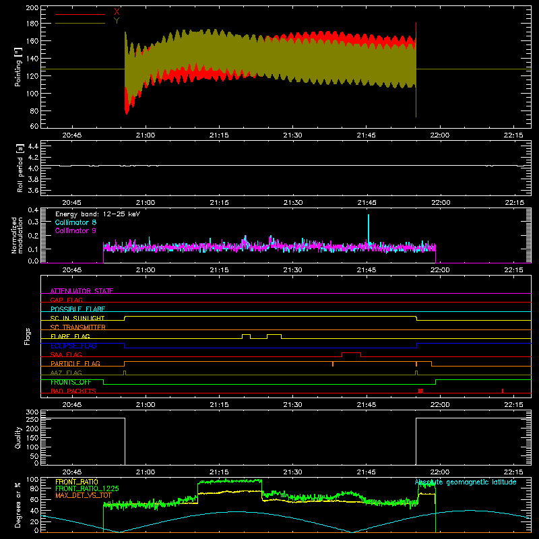Click 'Absolute geomagnetic latitude' legend text

pos(466,482)
